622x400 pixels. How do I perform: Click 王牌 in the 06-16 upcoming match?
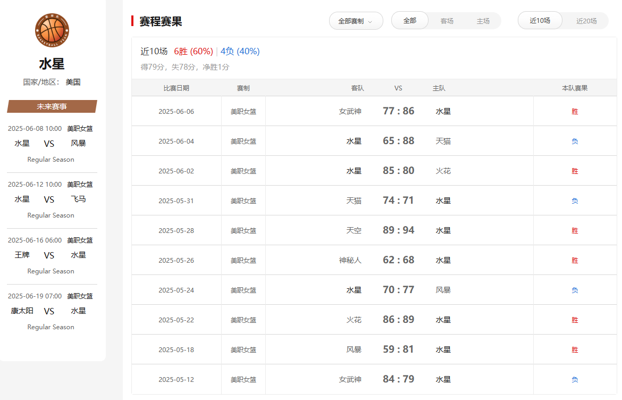[22, 255]
